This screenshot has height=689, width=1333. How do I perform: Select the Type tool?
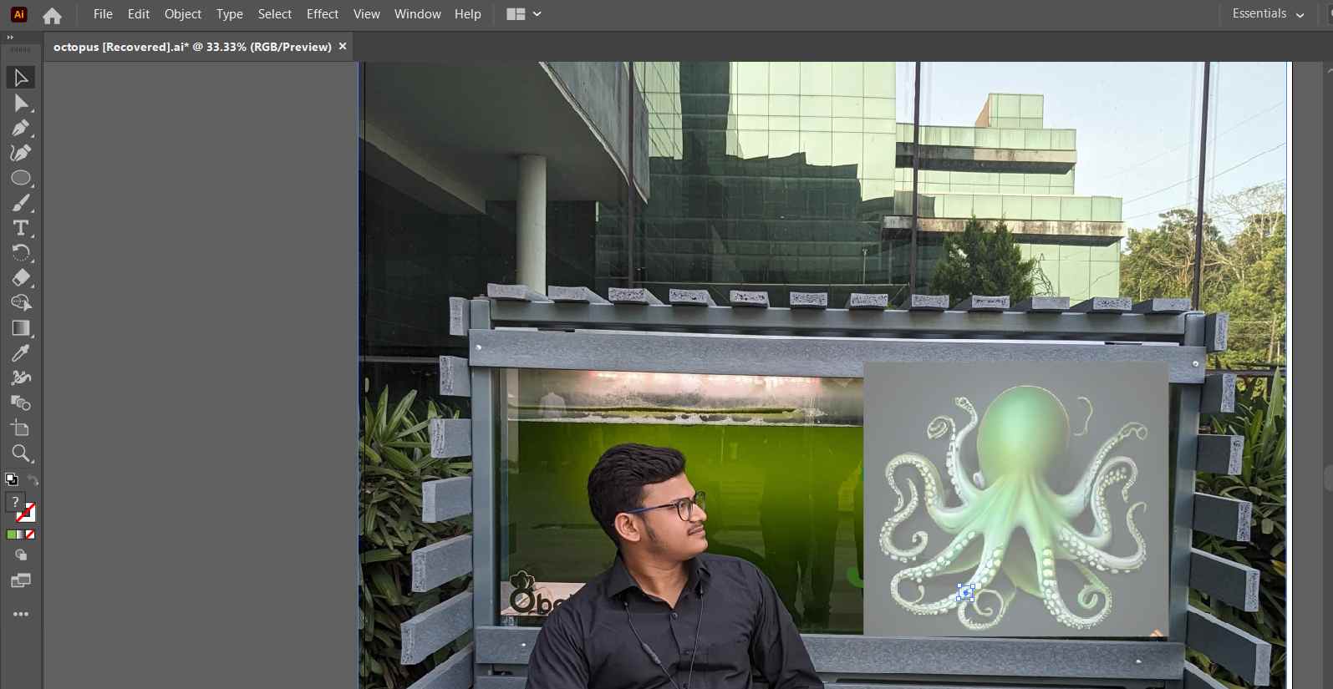tap(20, 228)
